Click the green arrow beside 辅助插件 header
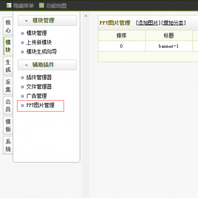The width and height of the screenshot is (198, 198). tap(26, 65)
